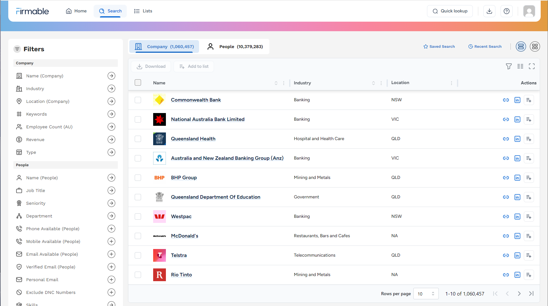Tick the BHP Group row checkbox

pyautogui.click(x=138, y=178)
